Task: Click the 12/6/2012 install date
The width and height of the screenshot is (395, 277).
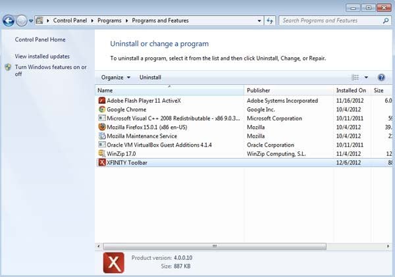Action: point(349,163)
